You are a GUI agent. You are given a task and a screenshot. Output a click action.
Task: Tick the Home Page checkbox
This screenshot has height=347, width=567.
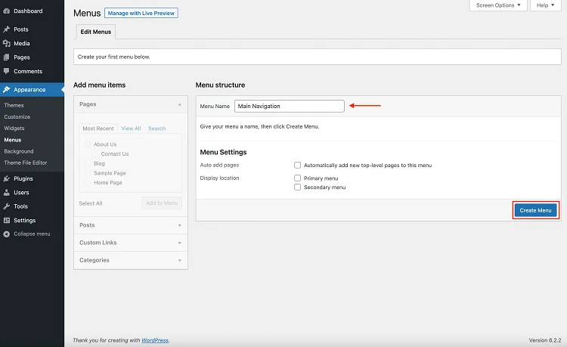[87, 182]
